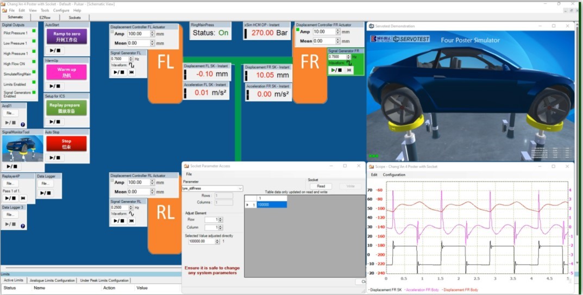Click the Read button in Socket Parameter Access

pyautogui.click(x=321, y=186)
